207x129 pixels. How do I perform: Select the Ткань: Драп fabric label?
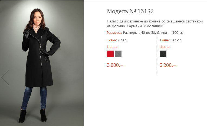pos(117,40)
